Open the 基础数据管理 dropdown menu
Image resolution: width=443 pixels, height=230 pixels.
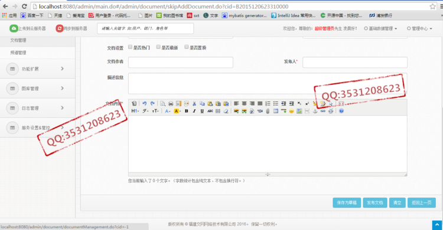tap(380, 28)
